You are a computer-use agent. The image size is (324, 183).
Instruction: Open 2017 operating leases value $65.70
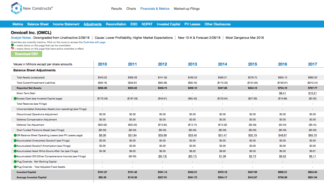coord(312,135)
